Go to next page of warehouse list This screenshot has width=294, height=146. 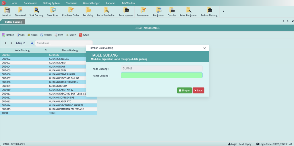(11, 43)
